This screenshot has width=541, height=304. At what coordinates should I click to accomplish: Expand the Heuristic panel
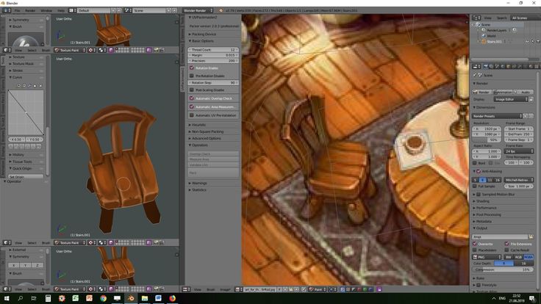point(198,125)
